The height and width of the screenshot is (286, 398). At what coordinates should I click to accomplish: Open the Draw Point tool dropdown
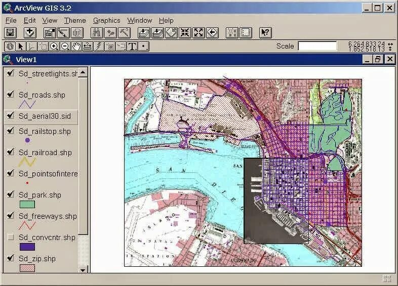[x=144, y=46]
